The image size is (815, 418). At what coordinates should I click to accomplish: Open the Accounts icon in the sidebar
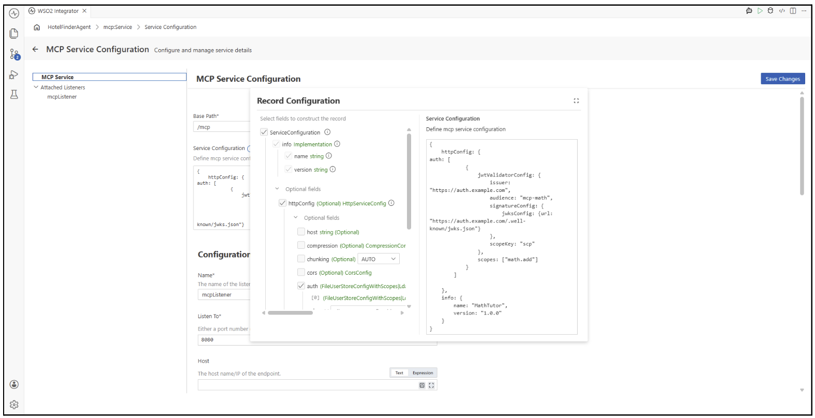(14, 384)
